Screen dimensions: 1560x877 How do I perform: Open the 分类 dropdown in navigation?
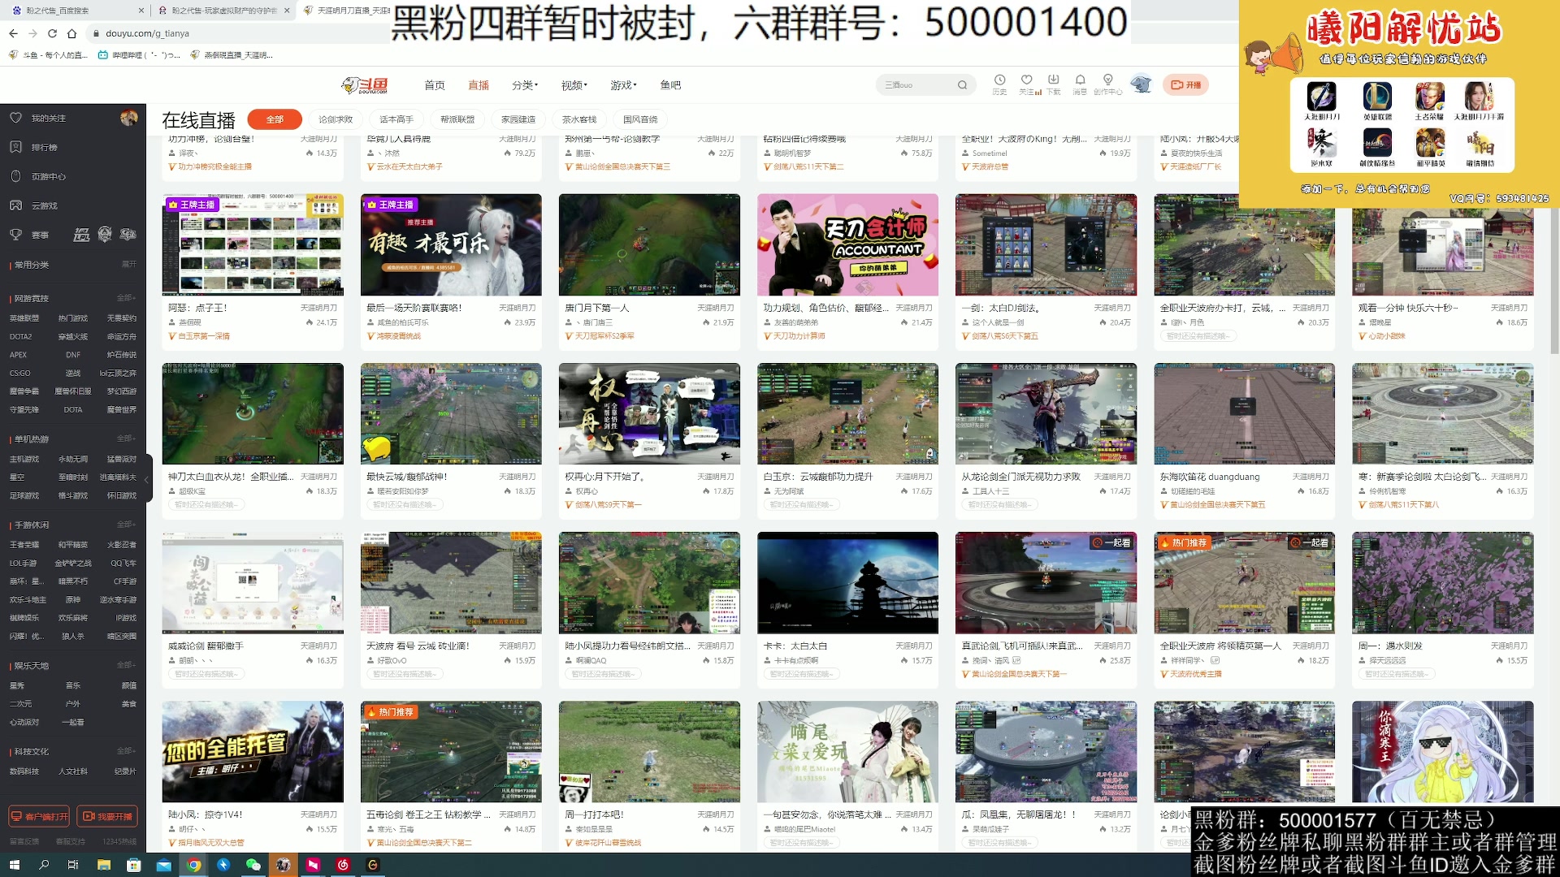pyautogui.click(x=524, y=84)
